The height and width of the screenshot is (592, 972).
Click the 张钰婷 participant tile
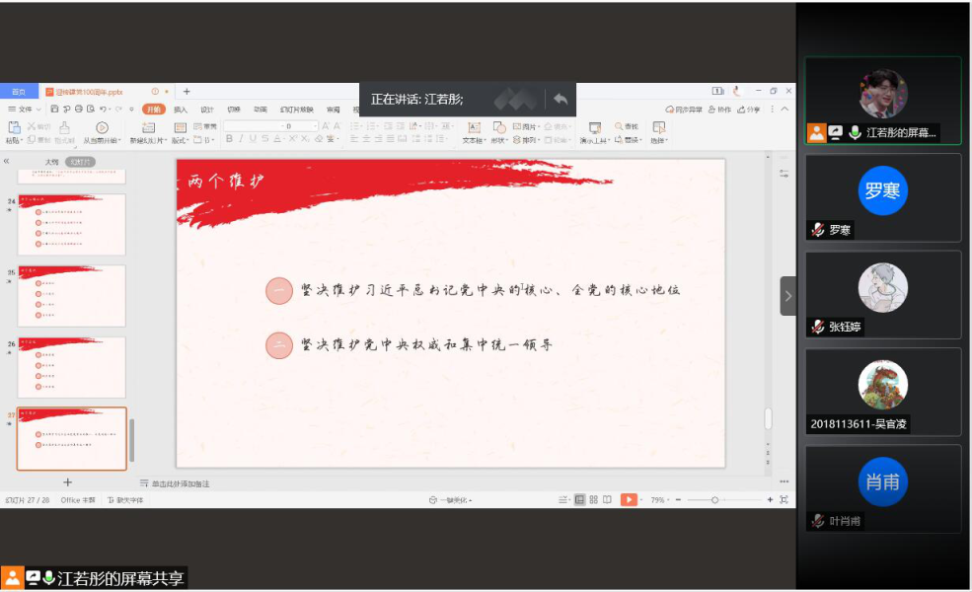pyautogui.click(x=883, y=295)
